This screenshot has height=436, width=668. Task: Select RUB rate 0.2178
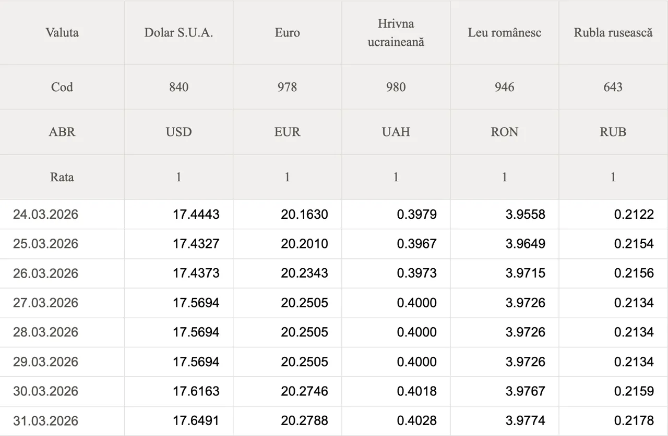634,420
